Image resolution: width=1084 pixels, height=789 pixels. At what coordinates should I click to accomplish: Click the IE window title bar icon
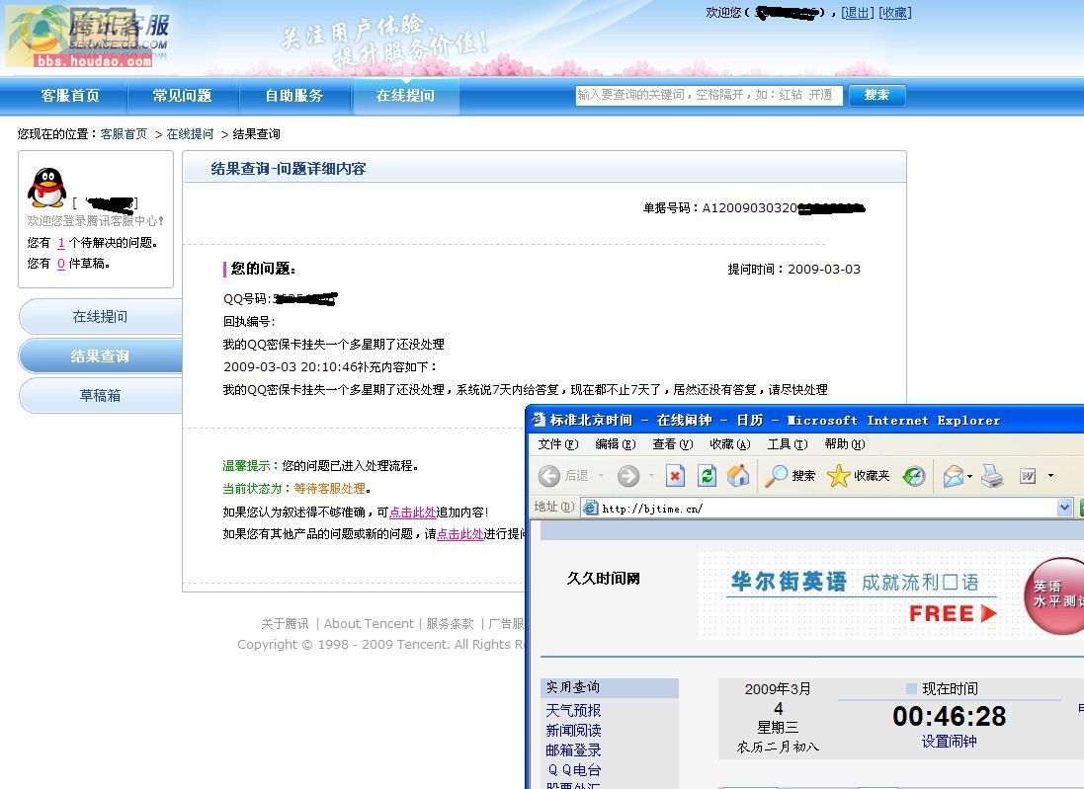click(539, 420)
